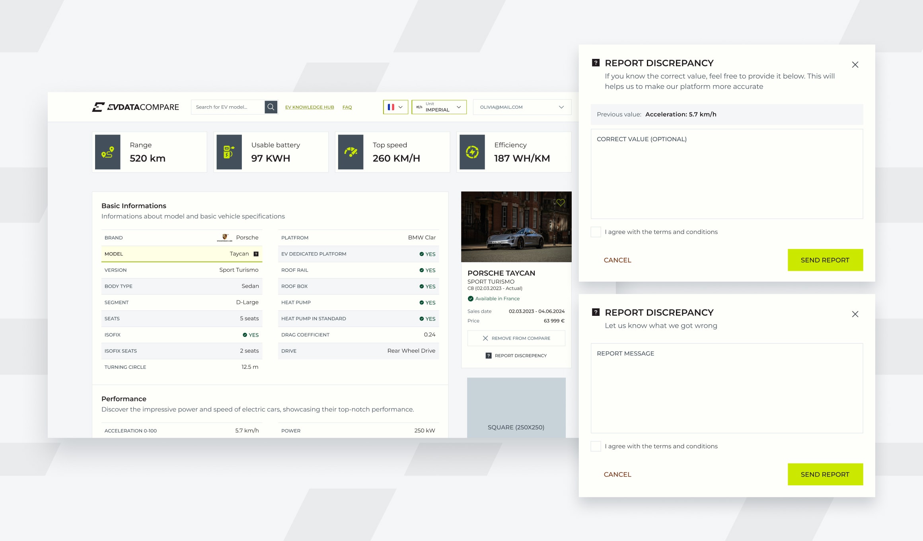Click the Range route icon

[108, 152]
